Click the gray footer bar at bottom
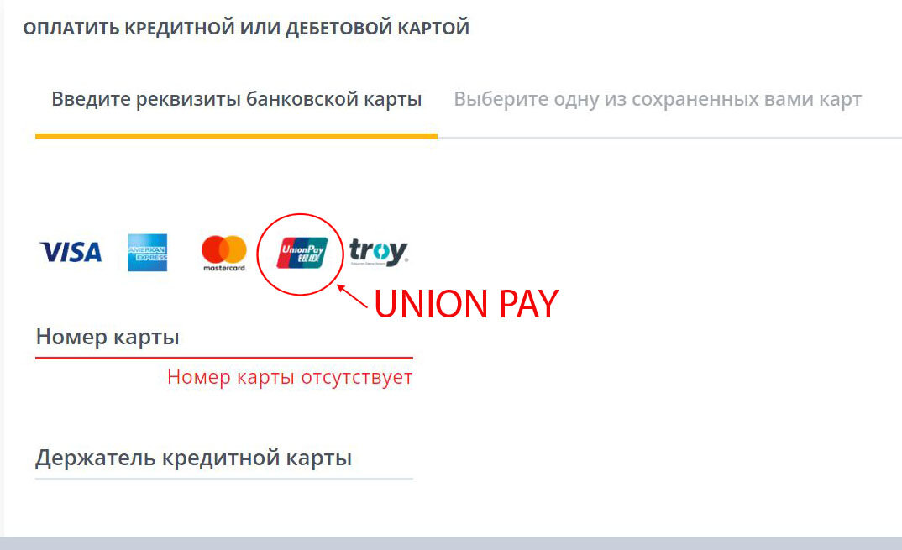Screen dimensions: 902x550 [x=451, y=543]
